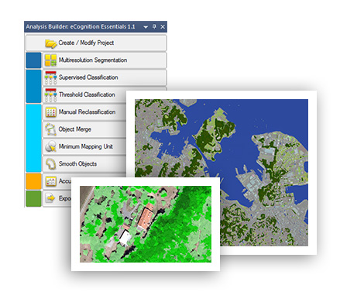340x292 pixels.
Task: Close the Analysis Builder panel
Action: [163, 26]
